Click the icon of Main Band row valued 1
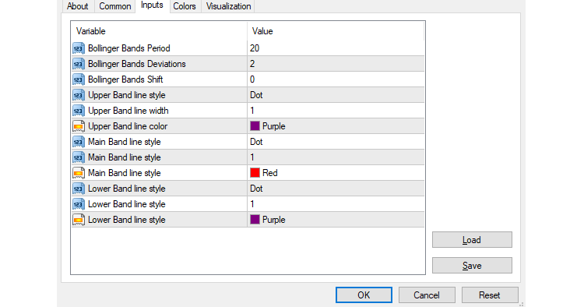The width and height of the screenshot is (584, 307). pos(79,157)
